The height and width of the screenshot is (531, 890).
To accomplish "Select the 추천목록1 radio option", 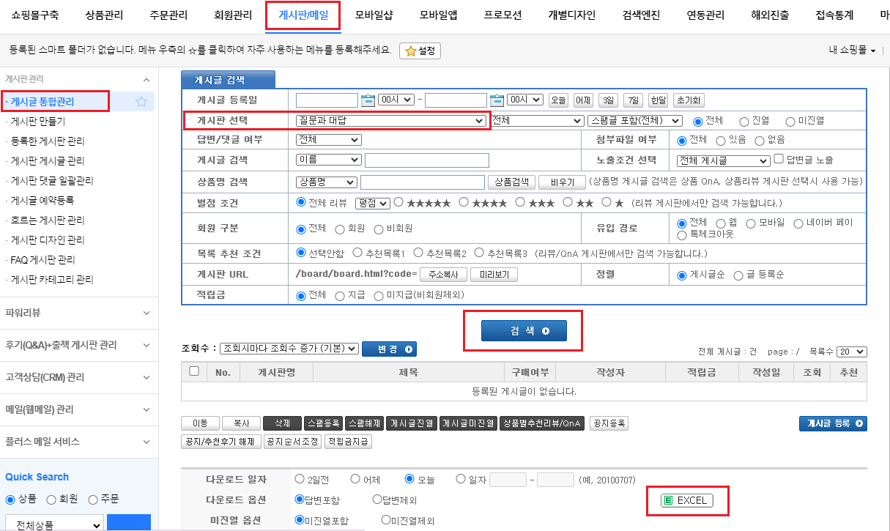I will tap(357, 253).
